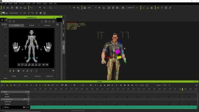Viewport: 199px width, 112px height.
Task: Select the Switcher track
Action: tap(7, 97)
